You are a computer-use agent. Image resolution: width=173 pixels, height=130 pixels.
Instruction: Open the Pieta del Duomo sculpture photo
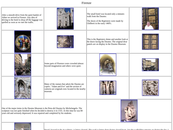point(129,111)
